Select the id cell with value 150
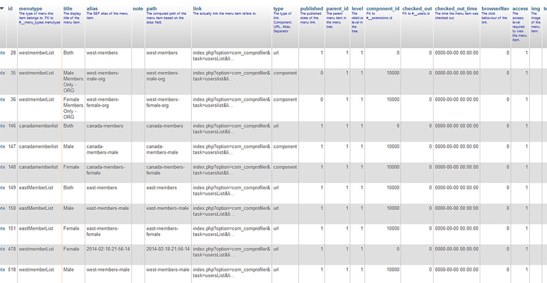Viewport: 547px width, 283px height. point(12,208)
